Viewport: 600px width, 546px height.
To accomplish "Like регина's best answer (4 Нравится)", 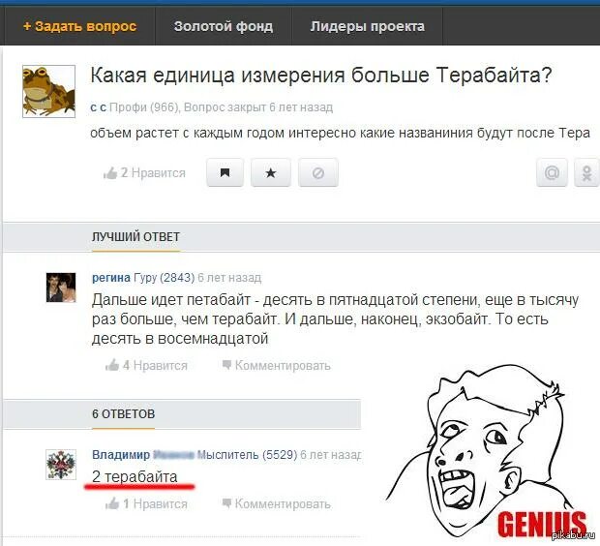I will tap(146, 365).
